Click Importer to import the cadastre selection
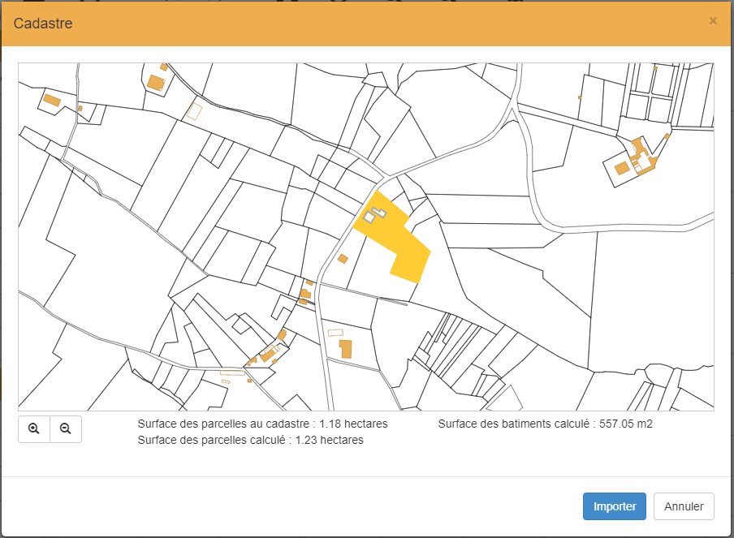Image resolution: width=734 pixels, height=538 pixels. click(614, 506)
